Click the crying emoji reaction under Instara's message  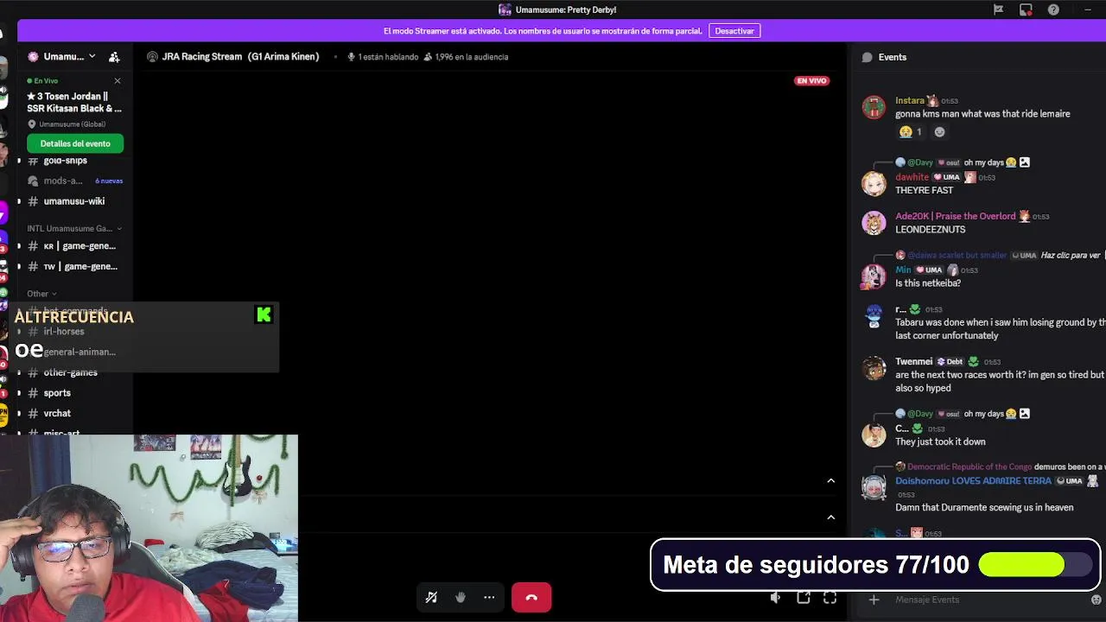click(910, 132)
